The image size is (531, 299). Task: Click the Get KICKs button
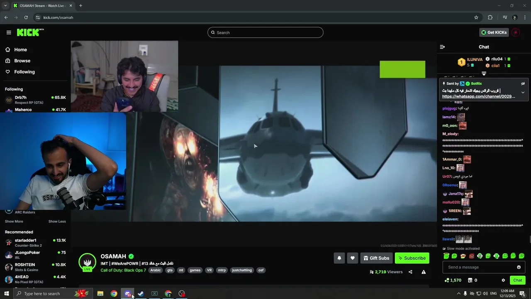click(x=494, y=32)
